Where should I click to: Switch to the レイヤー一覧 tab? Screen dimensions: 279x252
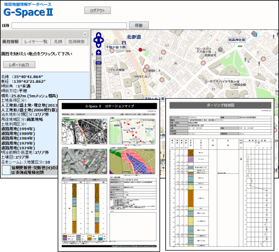pos(36,42)
